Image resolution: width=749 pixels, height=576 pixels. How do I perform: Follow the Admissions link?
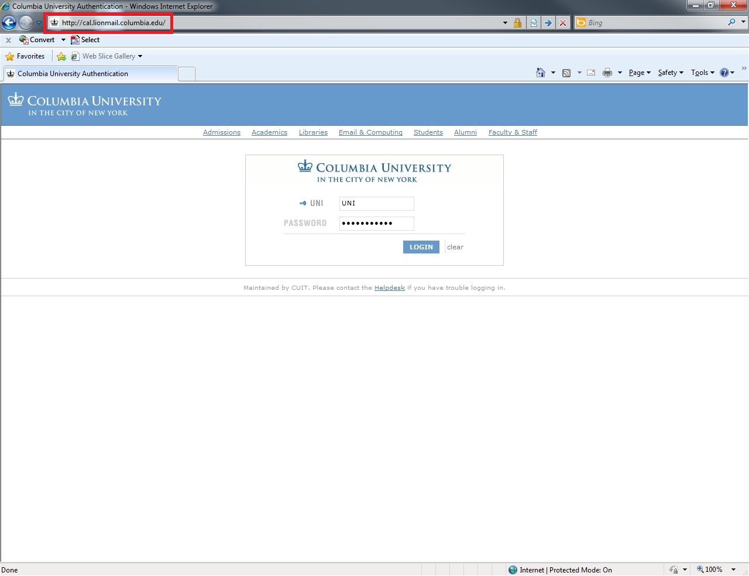(222, 132)
